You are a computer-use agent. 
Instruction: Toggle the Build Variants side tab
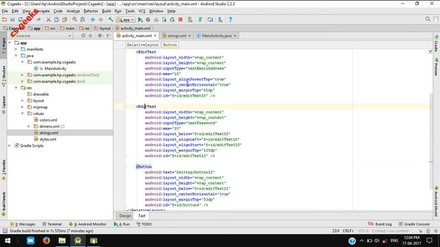point(3,204)
